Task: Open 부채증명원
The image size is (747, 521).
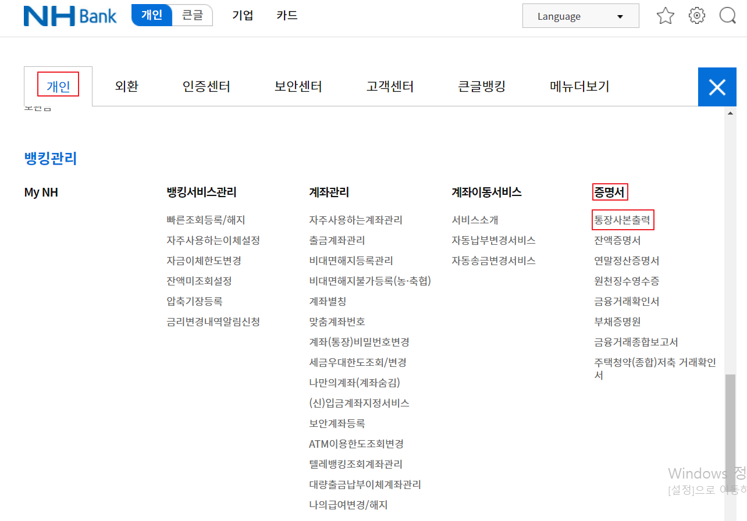Action: (x=617, y=322)
